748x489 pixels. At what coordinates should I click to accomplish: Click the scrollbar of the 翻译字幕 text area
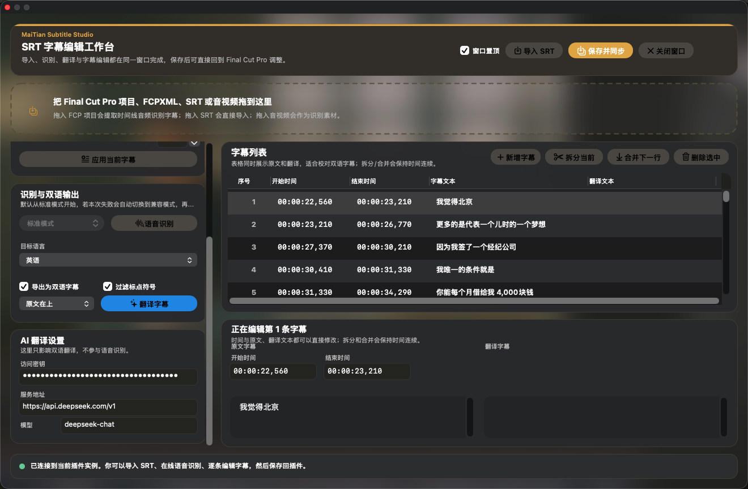[x=723, y=417]
